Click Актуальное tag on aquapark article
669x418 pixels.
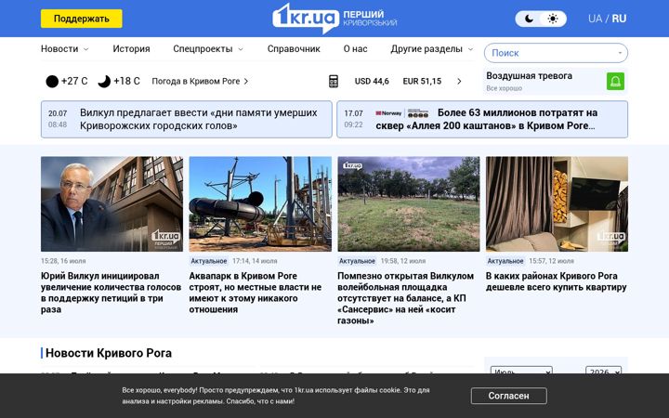click(209, 261)
